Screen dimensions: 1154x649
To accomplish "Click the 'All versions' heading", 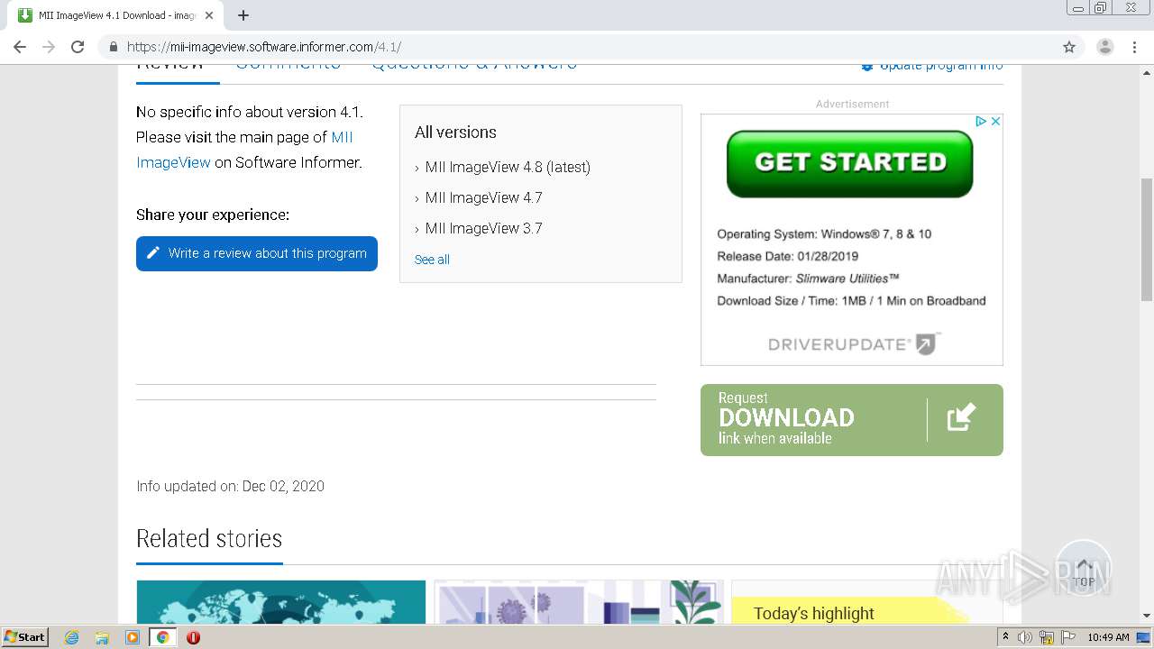I will [x=455, y=133].
